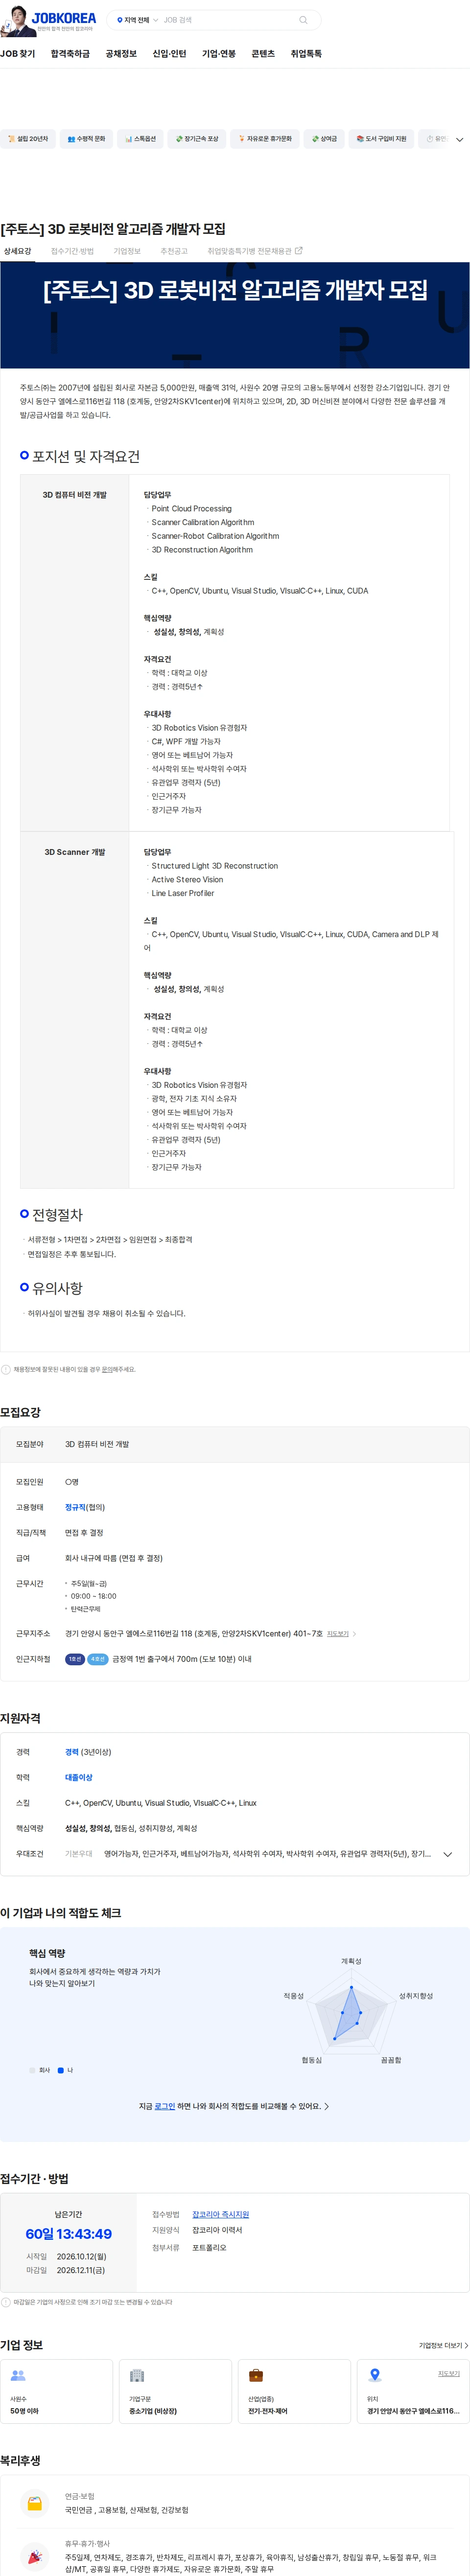470x2576 pixels.
Task: Click the 회사 legend swatch
Action: pyautogui.click(x=32, y=2070)
